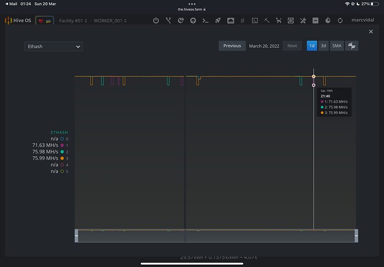Image resolution: width=384 pixels, height=267 pixels.
Task: Click the wrench and screwdriver tools icon
Action: coord(303,21)
